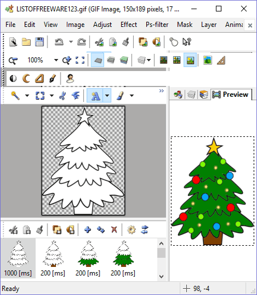Click the blue scissors crop icon
The width and height of the screenshot is (257, 295).
tap(63, 96)
